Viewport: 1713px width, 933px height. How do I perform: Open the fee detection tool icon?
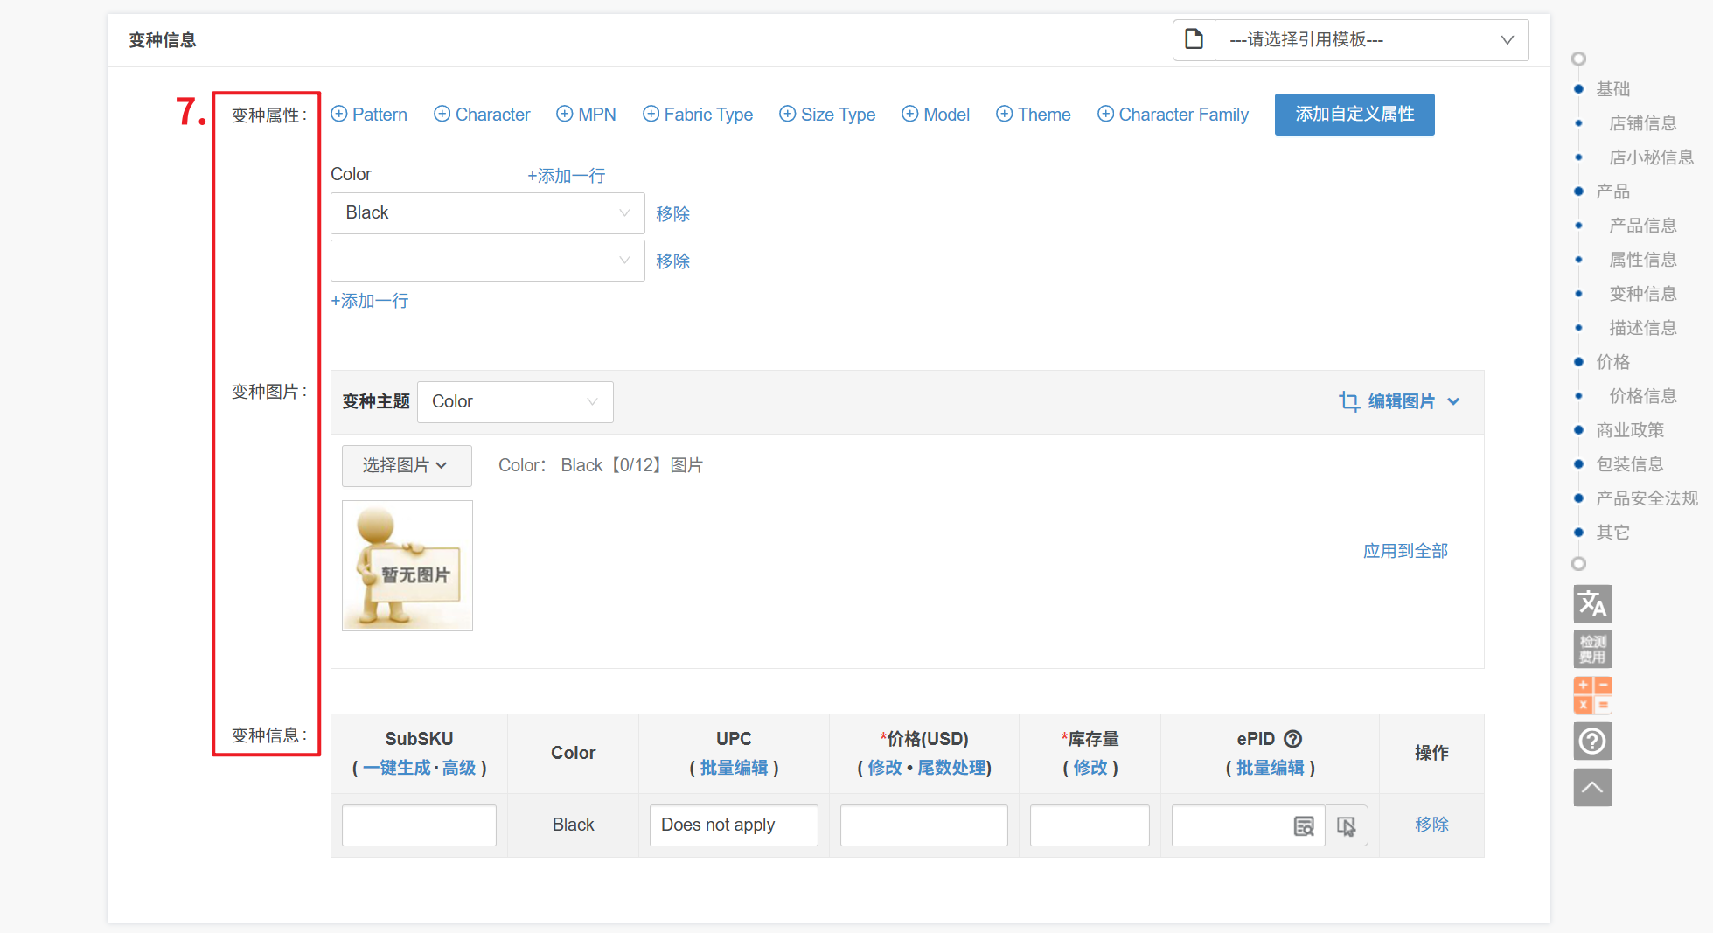click(x=1591, y=649)
